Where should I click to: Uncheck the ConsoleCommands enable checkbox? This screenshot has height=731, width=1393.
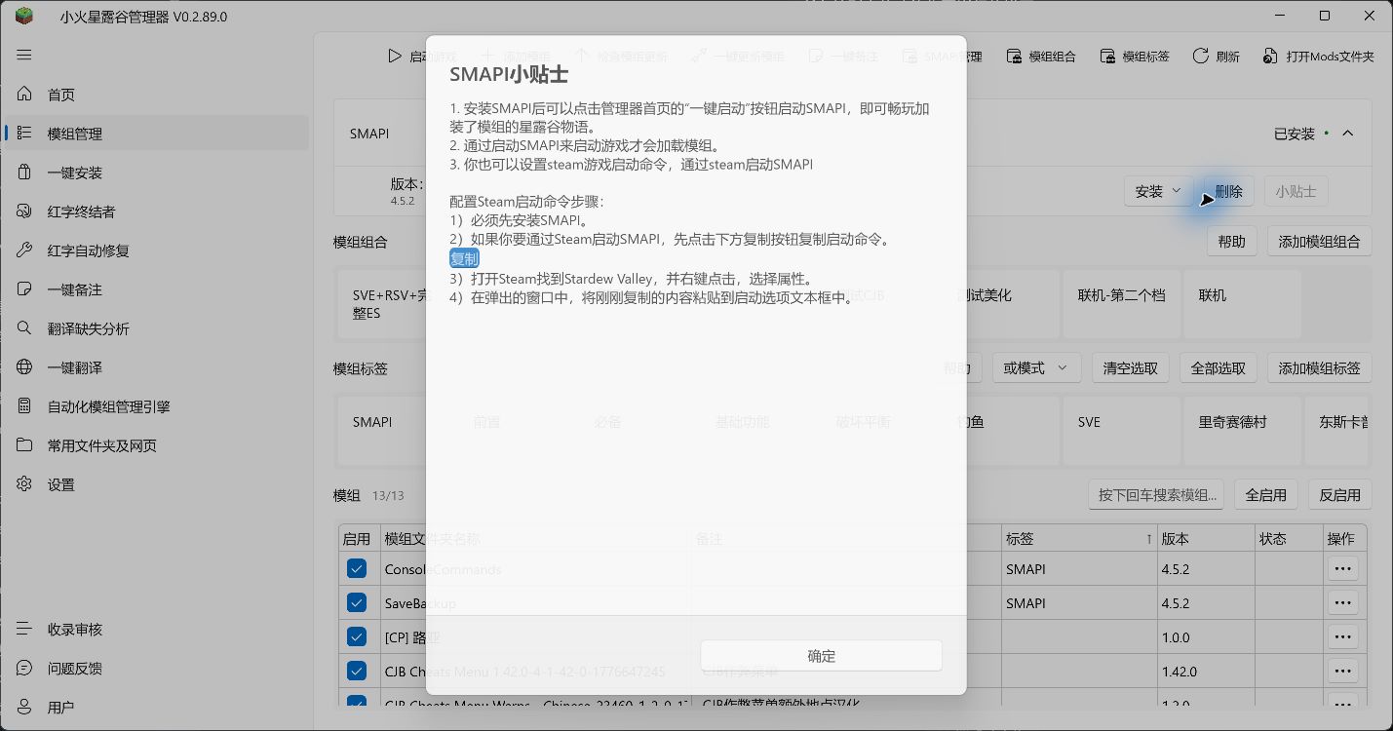(357, 569)
